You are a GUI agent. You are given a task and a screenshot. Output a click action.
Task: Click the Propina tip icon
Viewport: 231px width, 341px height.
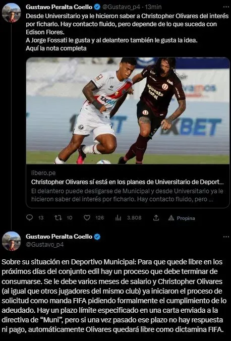click(171, 218)
